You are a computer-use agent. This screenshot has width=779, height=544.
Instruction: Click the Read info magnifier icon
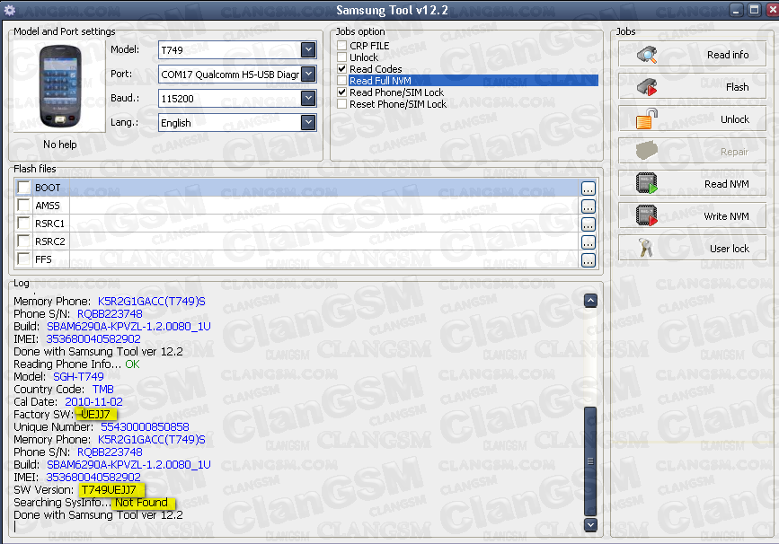click(647, 55)
